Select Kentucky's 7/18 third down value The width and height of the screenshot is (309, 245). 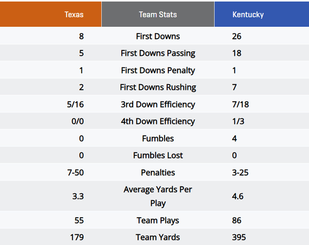(240, 105)
